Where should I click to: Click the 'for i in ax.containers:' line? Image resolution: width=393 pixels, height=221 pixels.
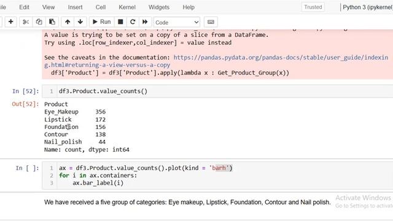98,176
